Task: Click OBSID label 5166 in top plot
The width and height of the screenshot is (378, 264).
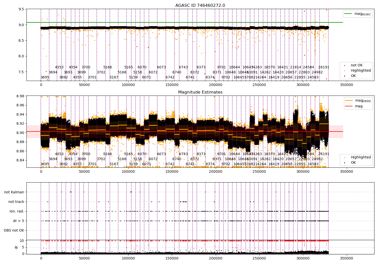Action: [108, 67]
